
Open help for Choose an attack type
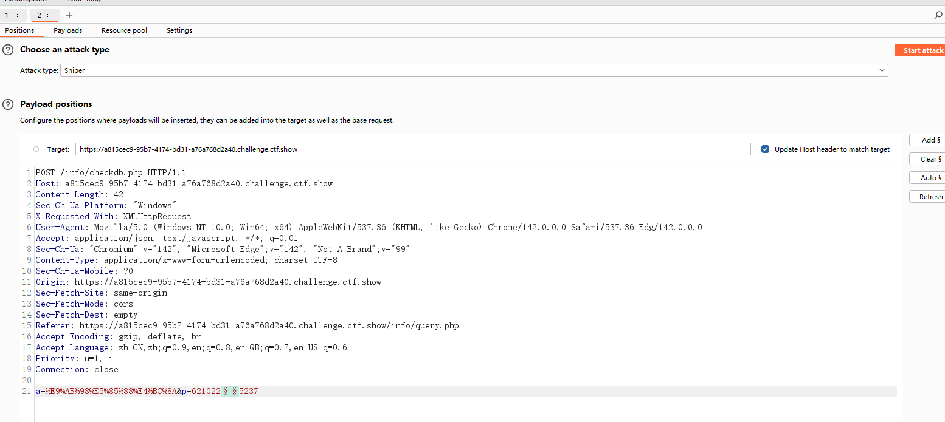point(8,50)
